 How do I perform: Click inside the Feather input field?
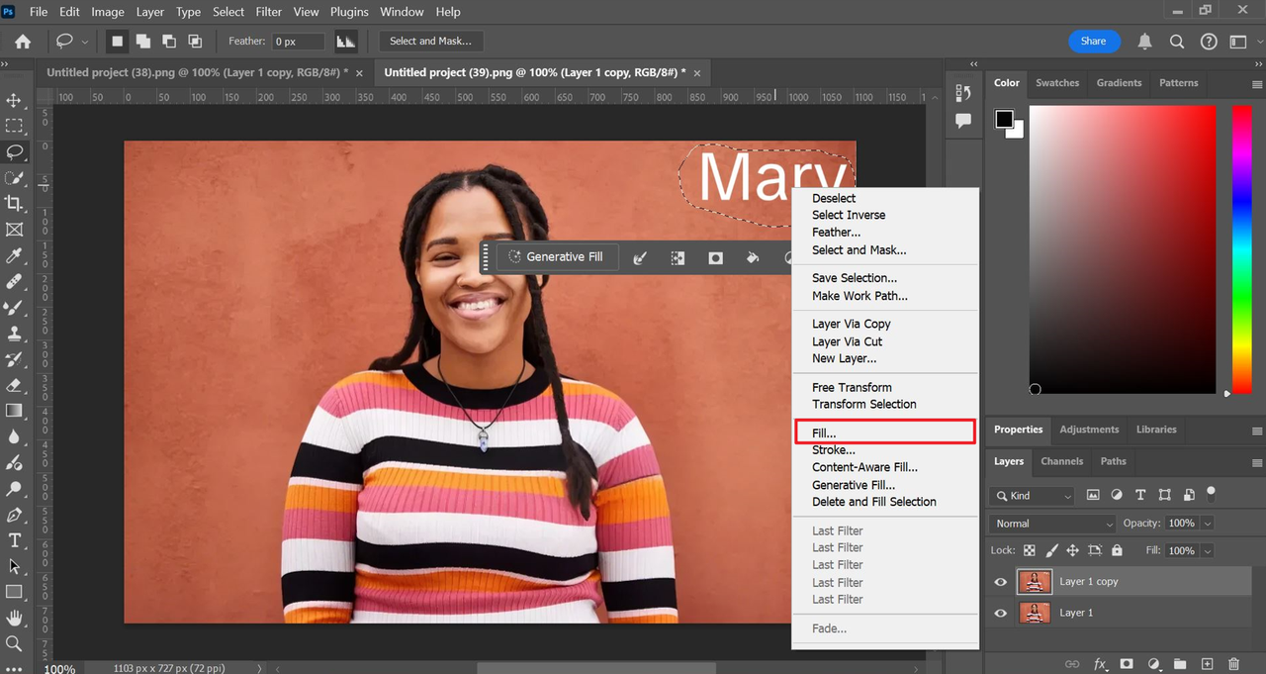299,42
